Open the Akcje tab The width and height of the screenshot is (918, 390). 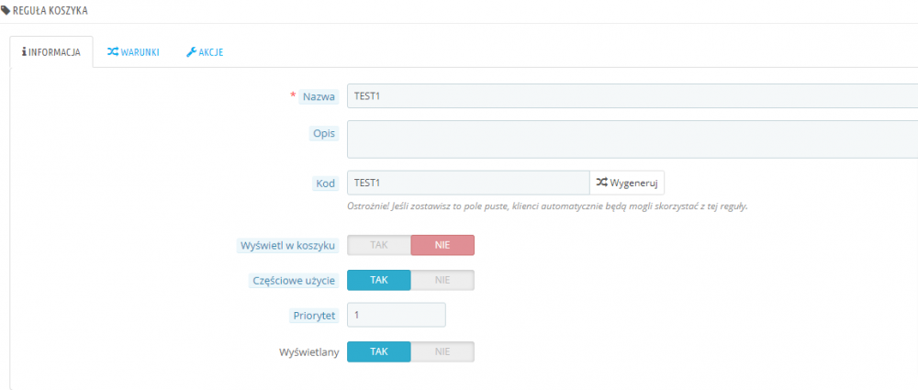[205, 52]
